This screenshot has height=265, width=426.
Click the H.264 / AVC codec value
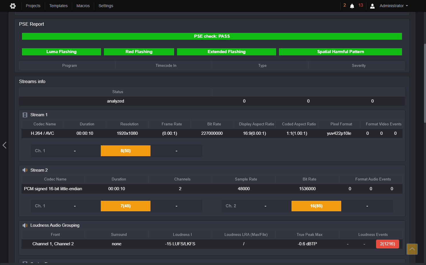coord(43,133)
